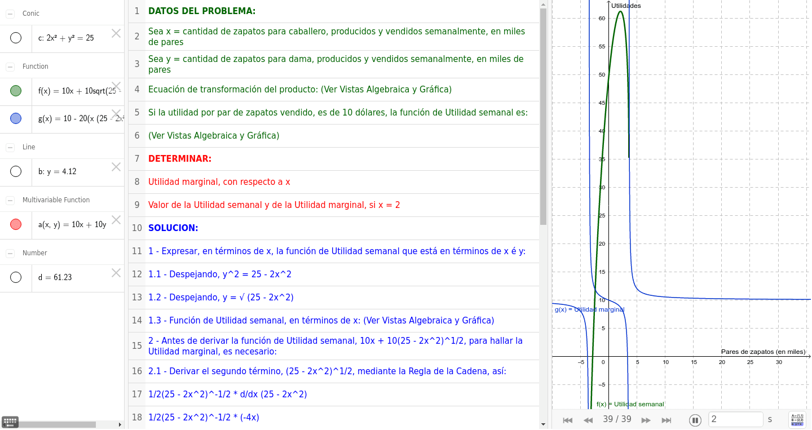Toggle visibility of number d = 61.23
This screenshot has width=812, height=430.
pos(16,277)
